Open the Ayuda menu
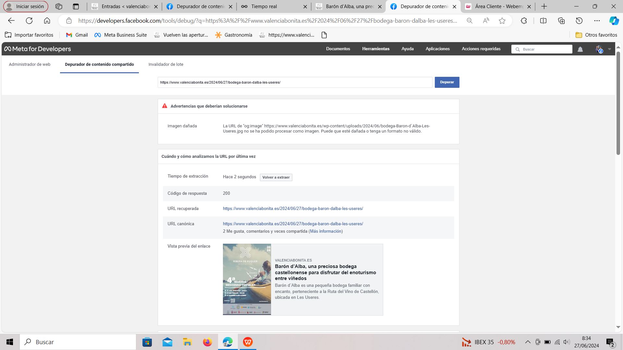The width and height of the screenshot is (623, 350). (408, 49)
